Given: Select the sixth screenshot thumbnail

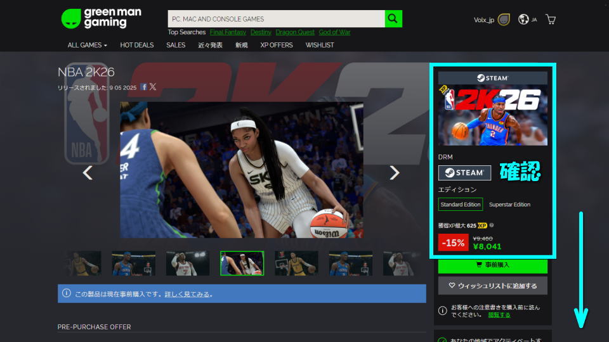Looking at the screenshot, I should [350, 263].
